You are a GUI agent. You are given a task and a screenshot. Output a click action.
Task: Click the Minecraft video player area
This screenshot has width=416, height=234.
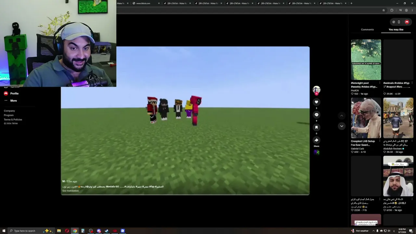(185, 121)
